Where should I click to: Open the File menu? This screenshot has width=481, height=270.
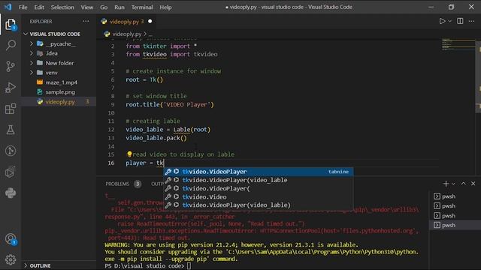point(23,7)
